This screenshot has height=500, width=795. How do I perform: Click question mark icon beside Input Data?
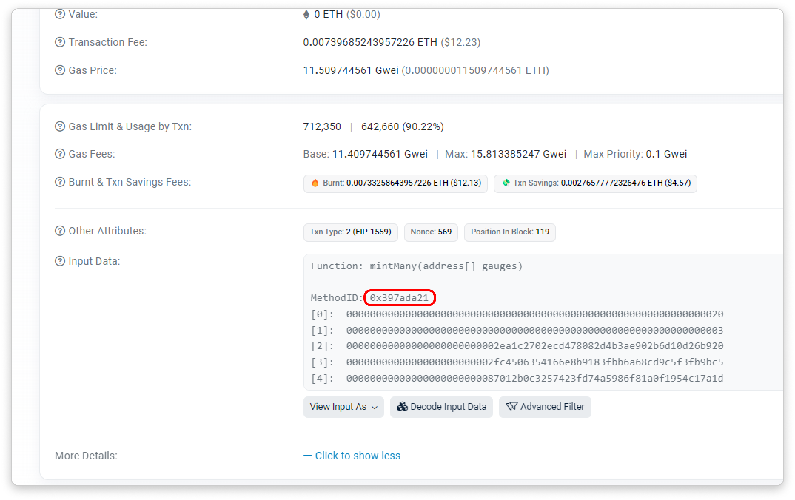(x=60, y=261)
